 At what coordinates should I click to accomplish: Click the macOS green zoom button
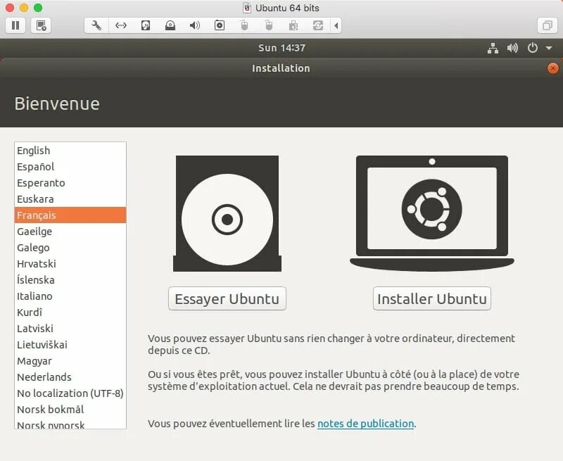click(x=38, y=8)
